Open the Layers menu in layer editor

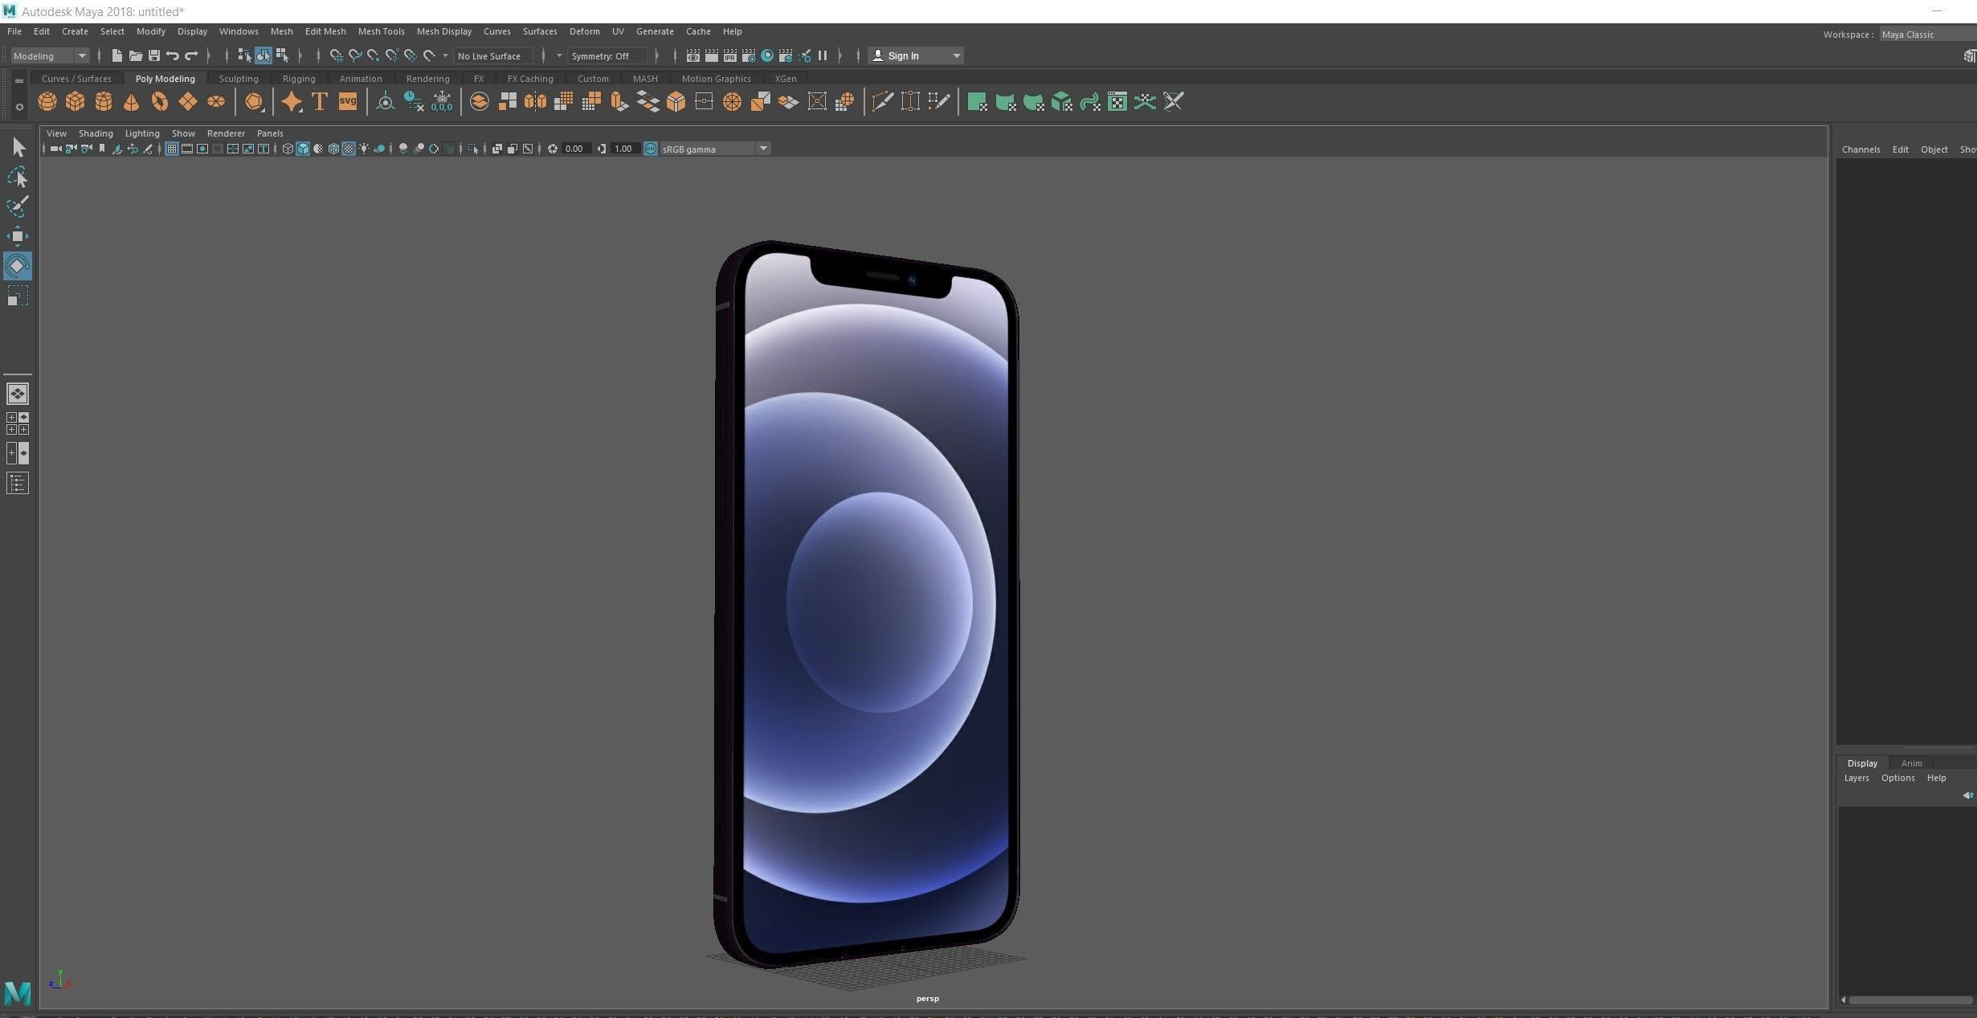(x=1857, y=778)
